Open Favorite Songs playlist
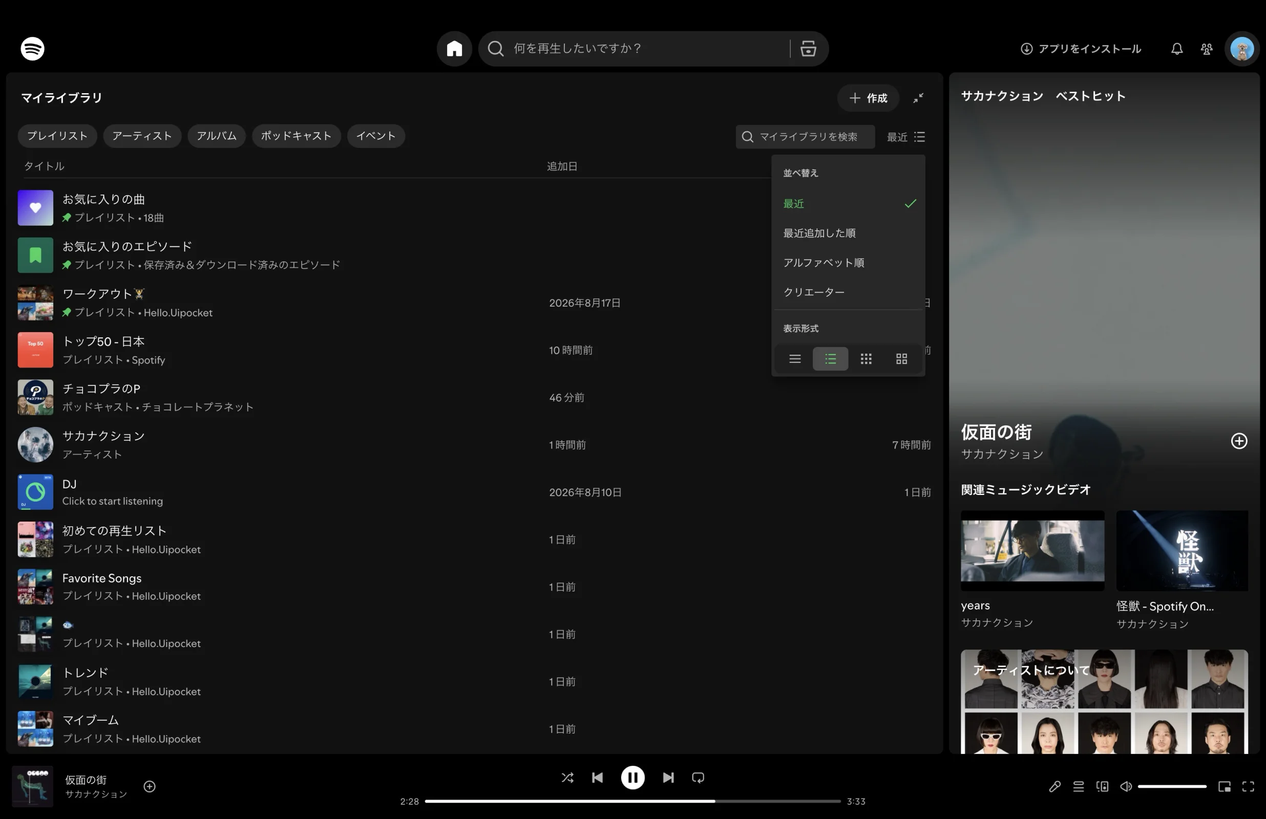1266x819 pixels. point(474,587)
